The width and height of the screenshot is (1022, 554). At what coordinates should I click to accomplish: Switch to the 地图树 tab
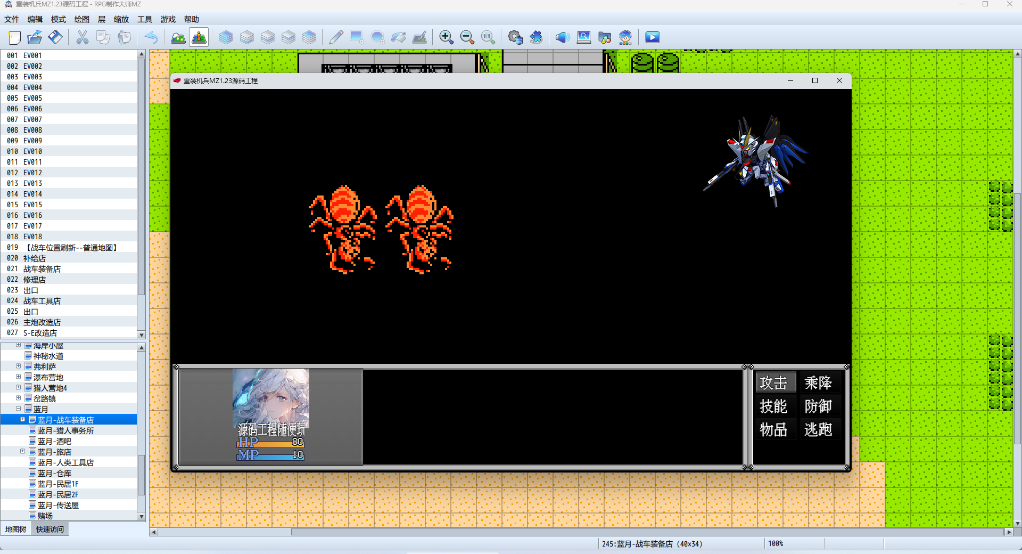coord(15,529)
